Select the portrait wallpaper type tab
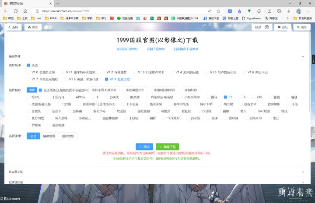The width and height of the screenshot is (315, 203). coord(68,136)
